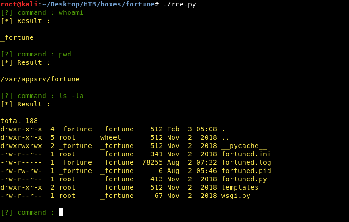Click the fortuned.py filename
The image size is (349, 222).
click(244, 179)
